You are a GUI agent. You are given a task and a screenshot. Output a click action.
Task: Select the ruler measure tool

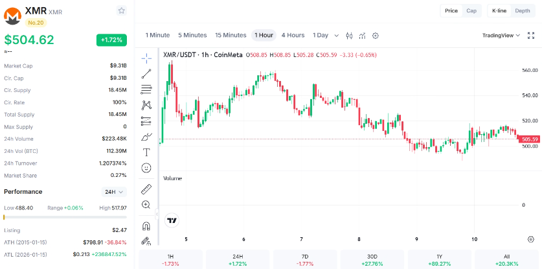tap(146, 189)
